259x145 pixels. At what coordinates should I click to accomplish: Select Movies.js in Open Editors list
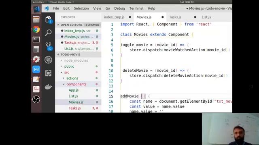click(78, 37)
